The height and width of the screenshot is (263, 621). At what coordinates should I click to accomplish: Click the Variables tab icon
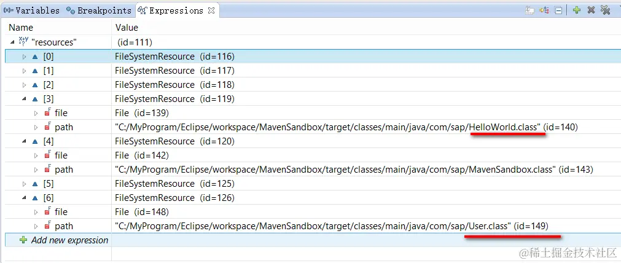coord(9,10)
